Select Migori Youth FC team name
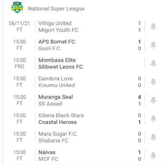The height and width of the screenshot is (165, 163). tap(58, 30)
